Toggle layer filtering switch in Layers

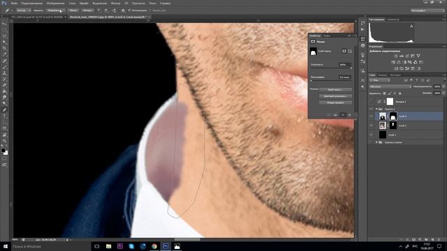coord(444,80)
